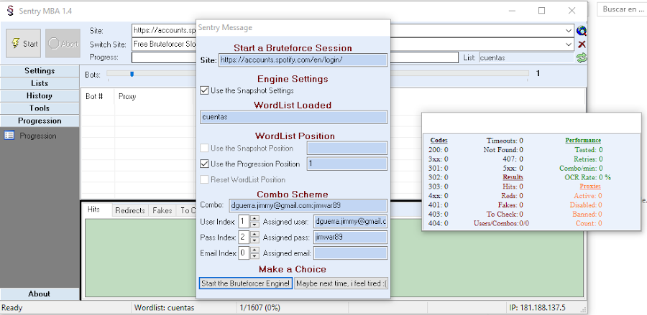Increase the Email Index value
The image size is (647, 315).
click(254, 250)
